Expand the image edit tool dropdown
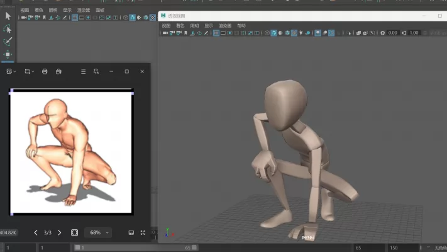 [11, 72]
